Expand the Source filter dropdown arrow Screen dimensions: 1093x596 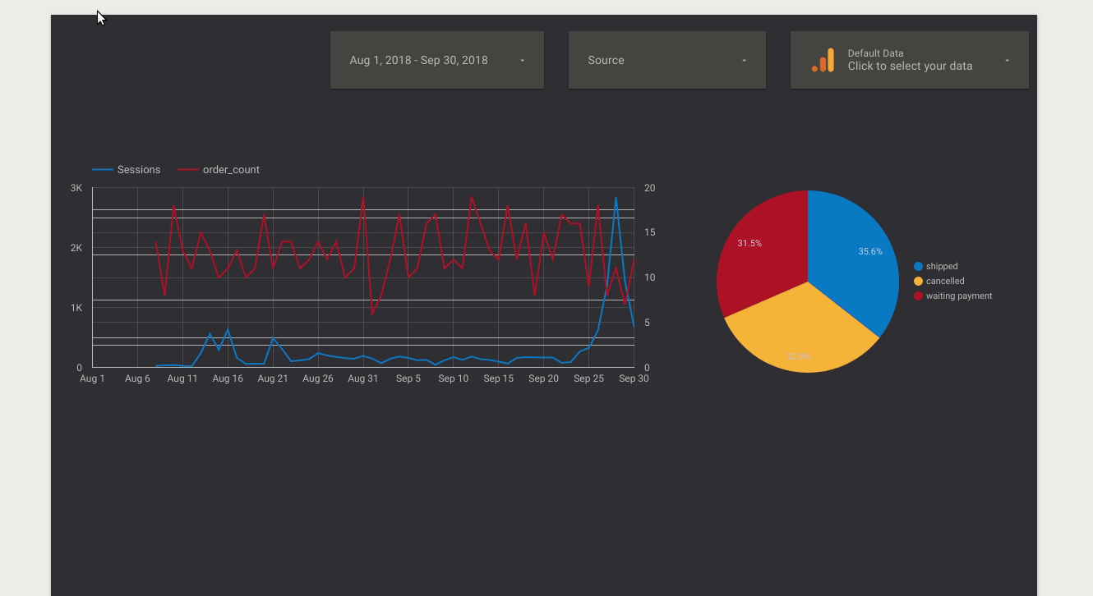click(x=744, y=61)
